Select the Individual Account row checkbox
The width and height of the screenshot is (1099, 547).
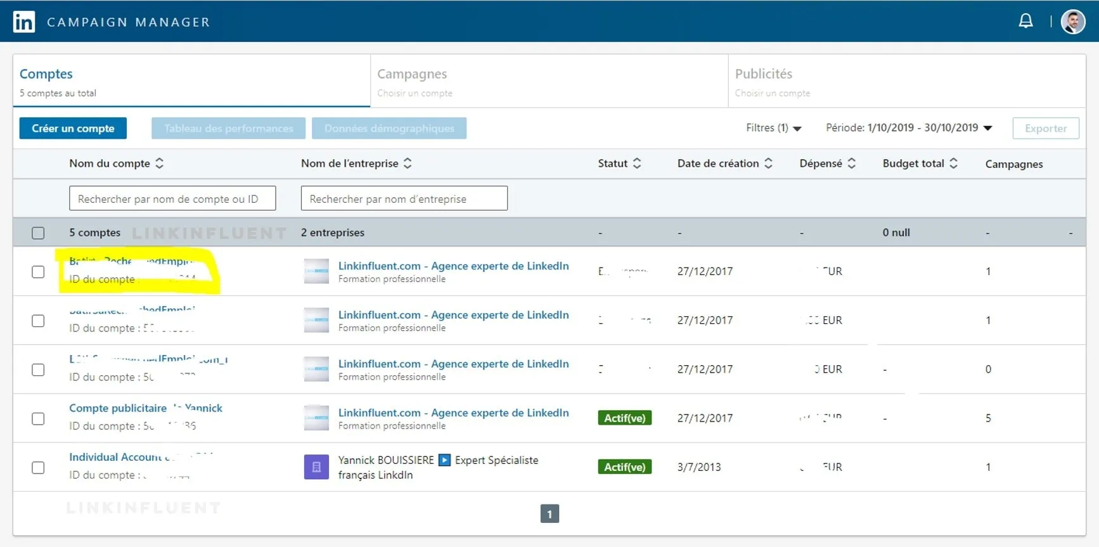tap(38, 468)
